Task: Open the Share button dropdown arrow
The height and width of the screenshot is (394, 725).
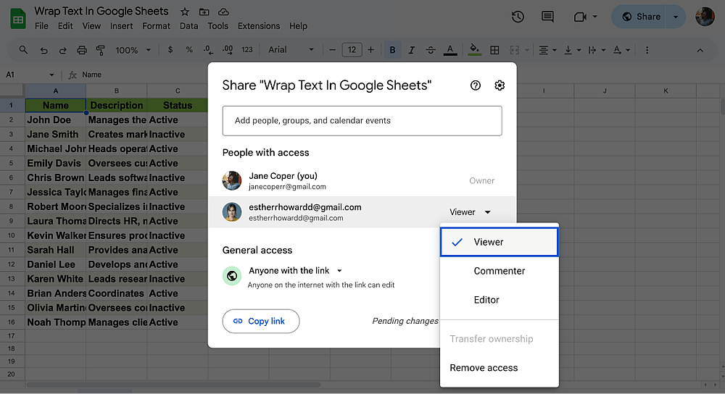Action: (x=676, y=17)
